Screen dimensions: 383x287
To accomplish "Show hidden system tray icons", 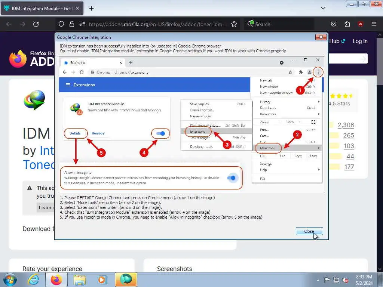I will (x=318, y=280).
